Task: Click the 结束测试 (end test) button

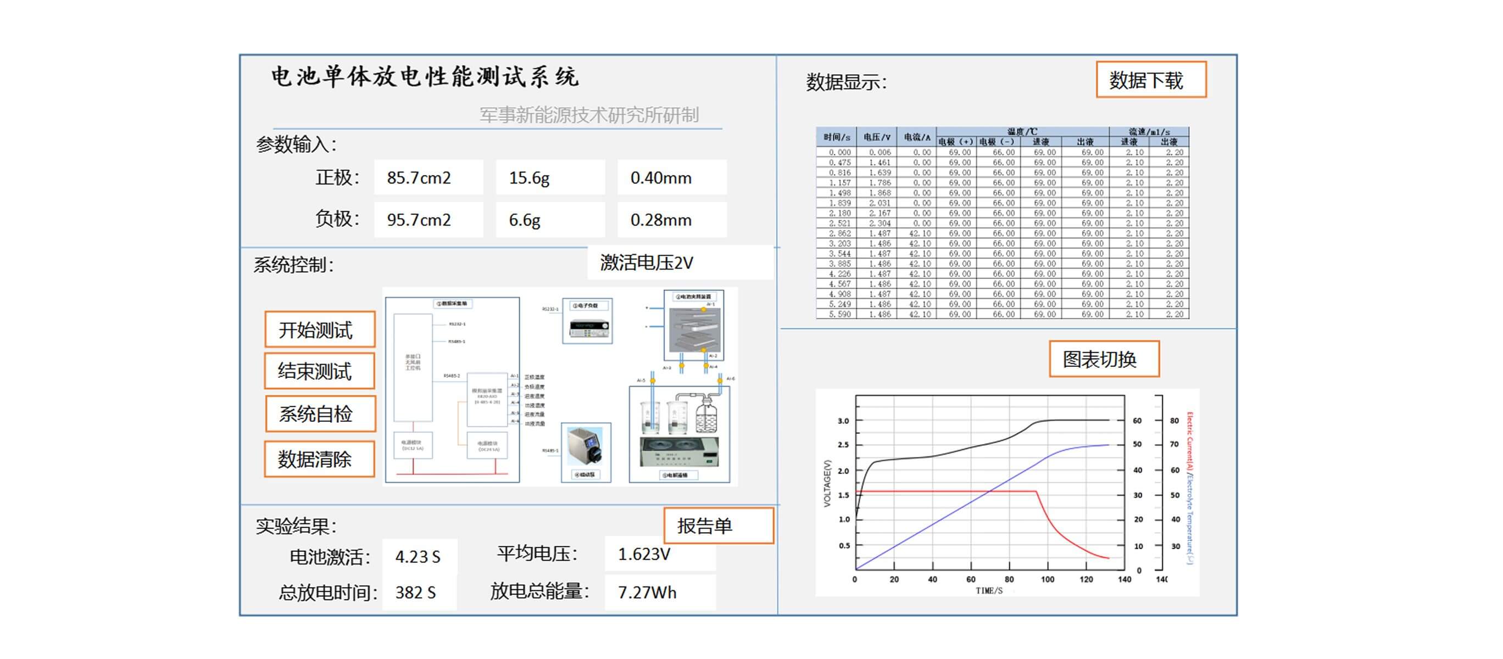Action: (319, 371)
